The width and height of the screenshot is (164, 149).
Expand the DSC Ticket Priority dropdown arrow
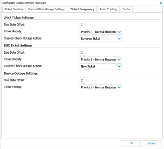click(119, 60)
